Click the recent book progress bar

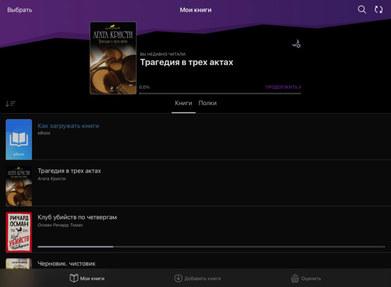(x=220, y=94)
